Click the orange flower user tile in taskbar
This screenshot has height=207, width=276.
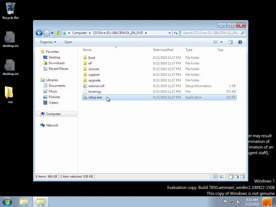(267, 202)
